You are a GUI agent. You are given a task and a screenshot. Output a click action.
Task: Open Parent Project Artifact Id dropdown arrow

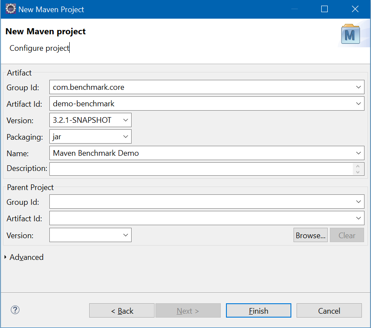(x=358, y=218)
